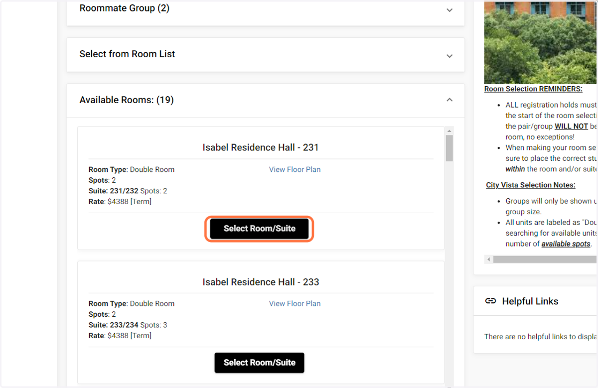View Floor Plan for room 233
Image resolution: width=598 pixels, height=388 pixels.
295,303
